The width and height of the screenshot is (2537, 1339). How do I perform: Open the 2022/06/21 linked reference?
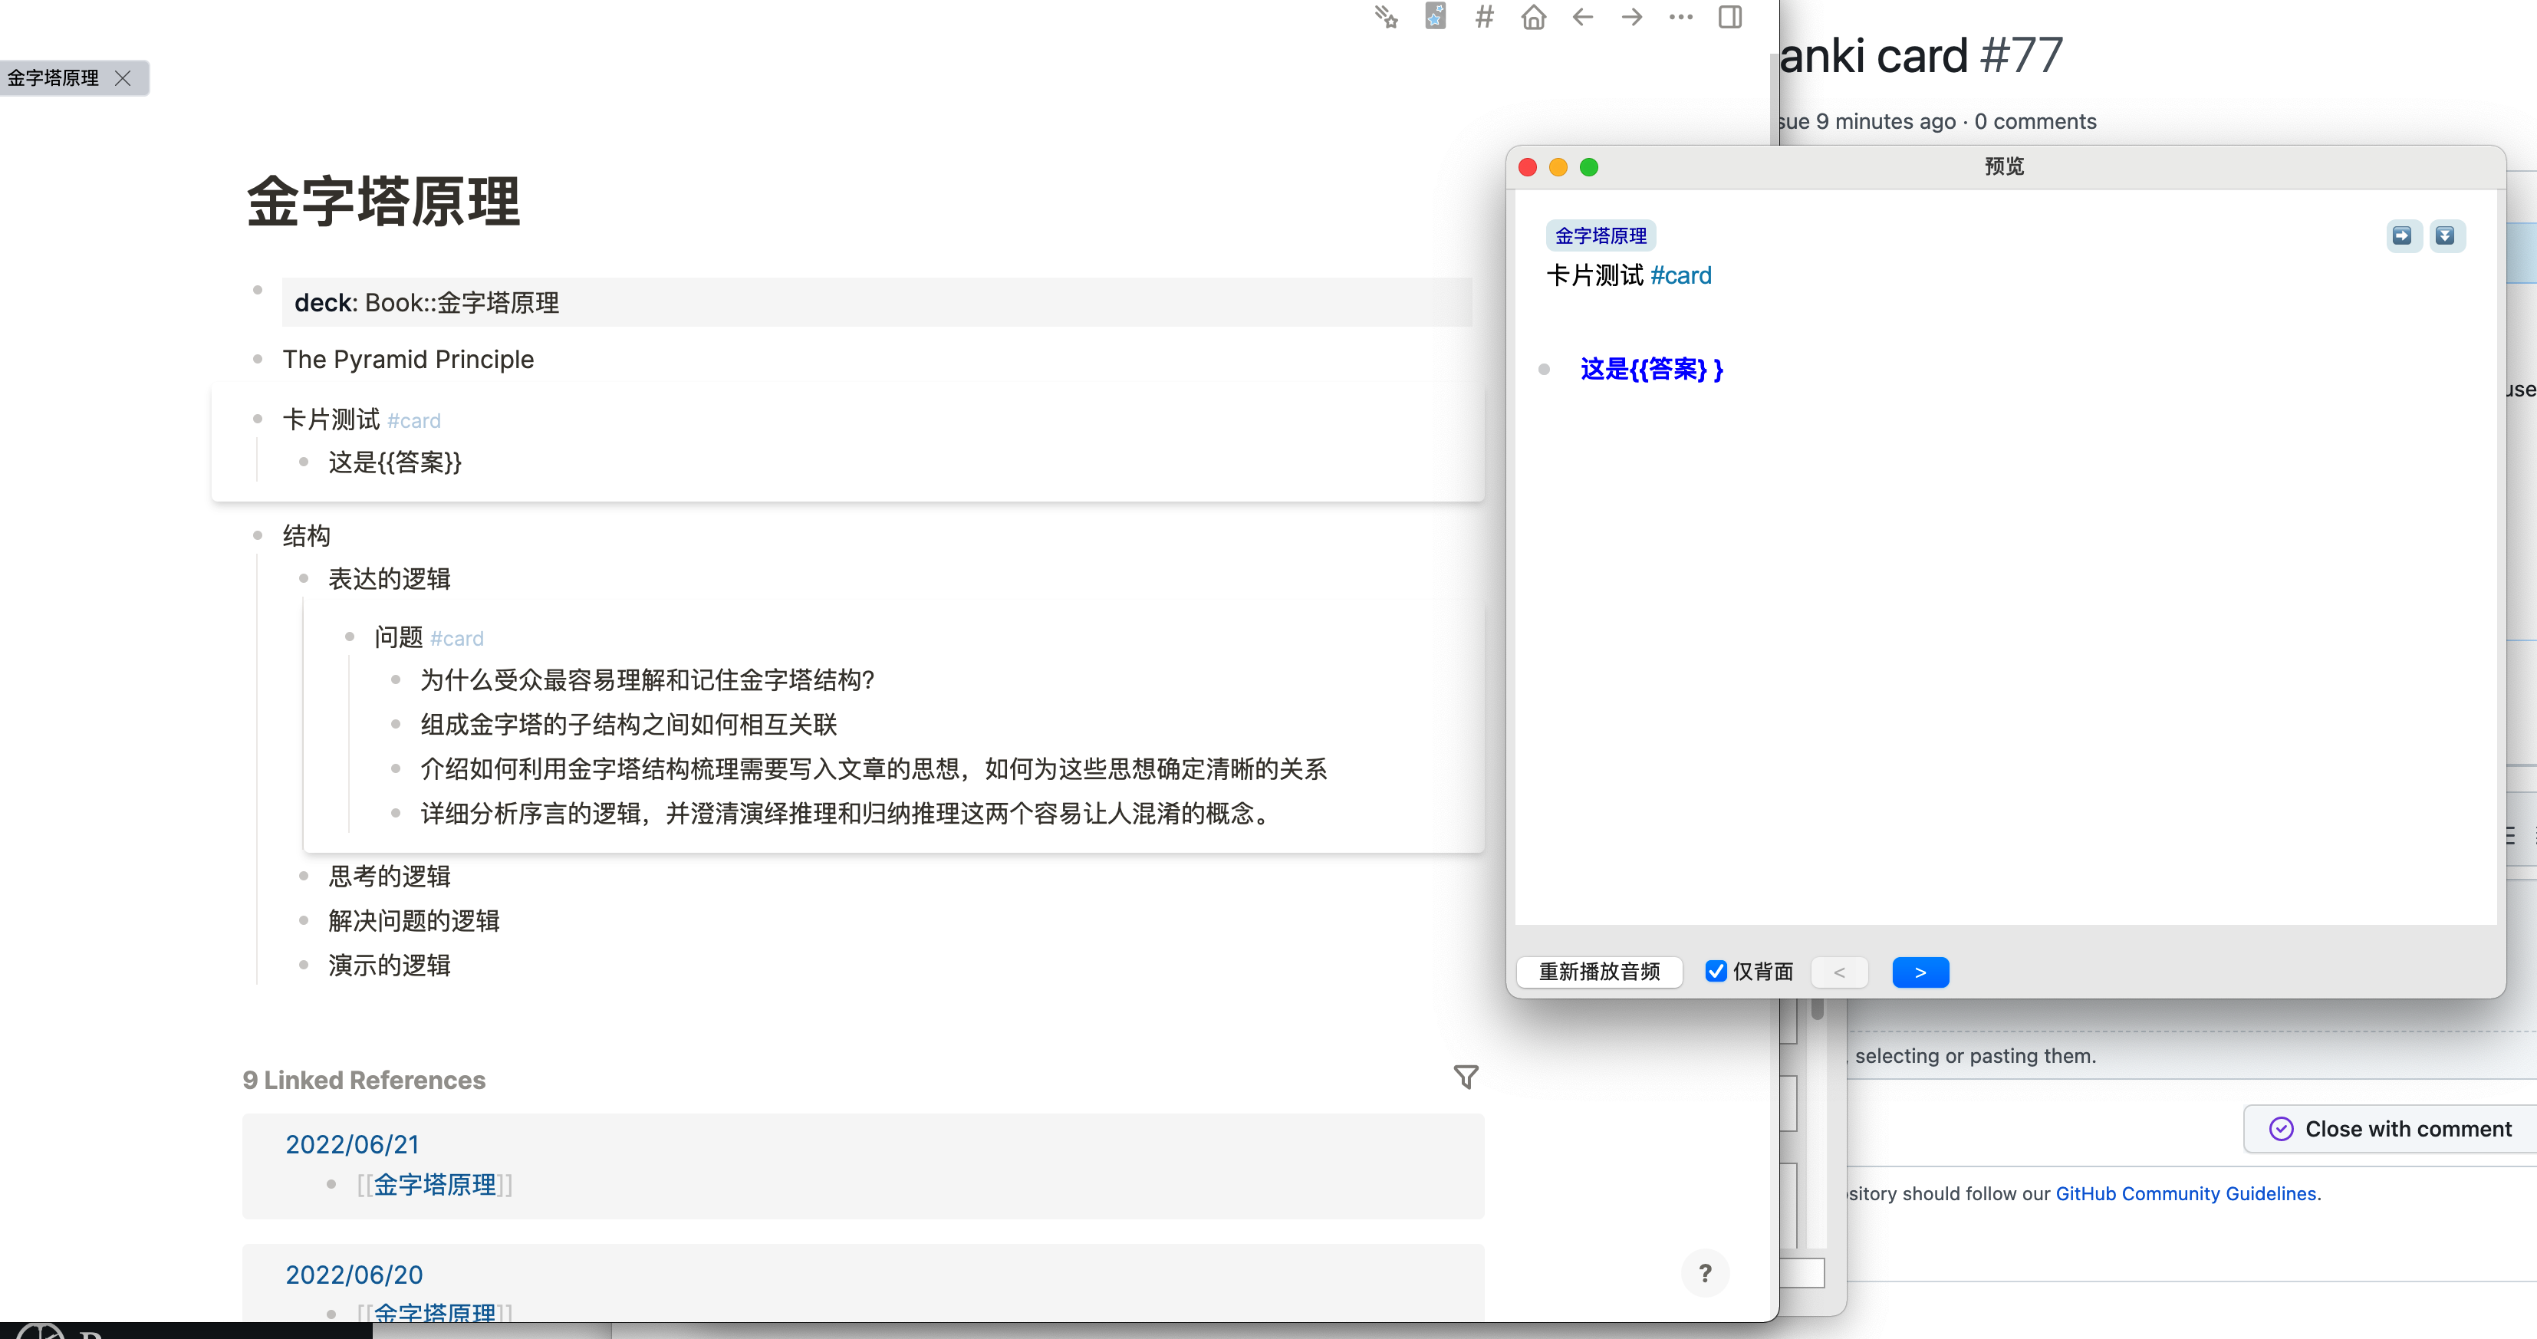point(351,1144)
